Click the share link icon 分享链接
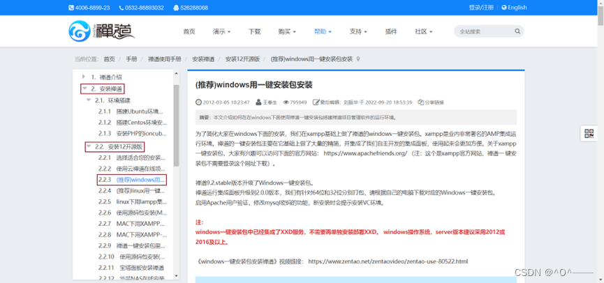Screen dimensions: 604x283 420,102
